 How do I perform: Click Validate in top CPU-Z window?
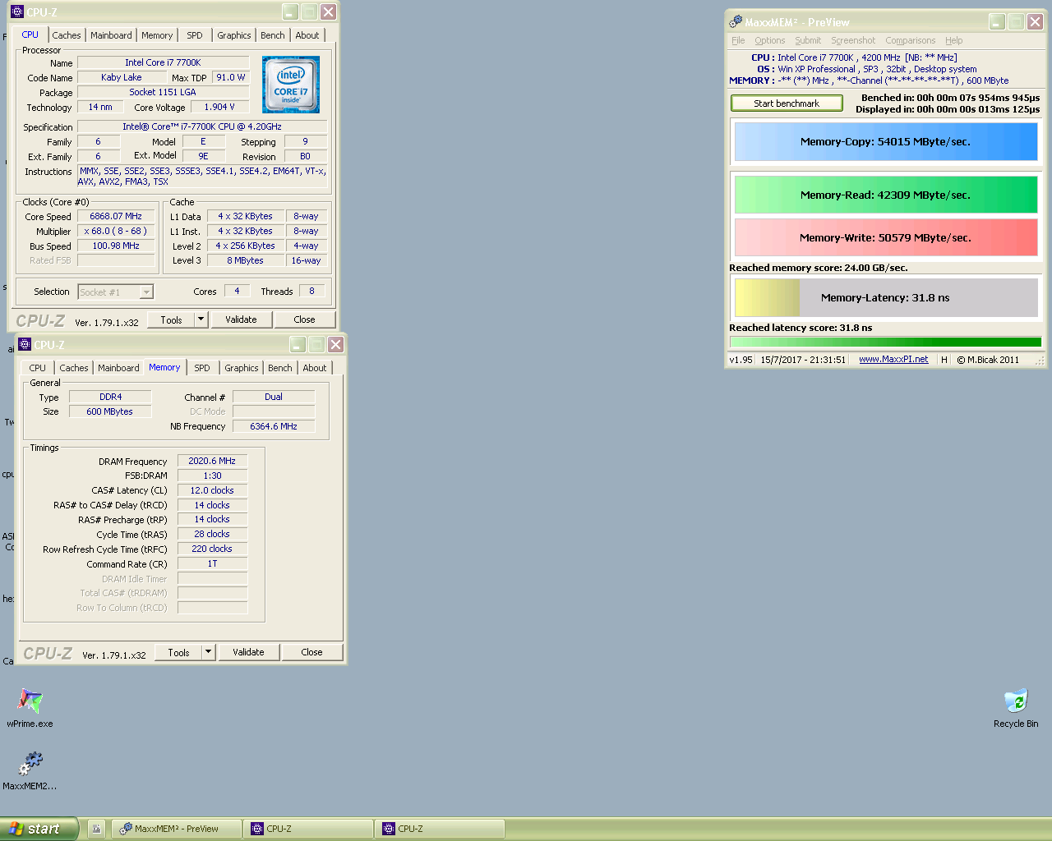coord(241,319)
